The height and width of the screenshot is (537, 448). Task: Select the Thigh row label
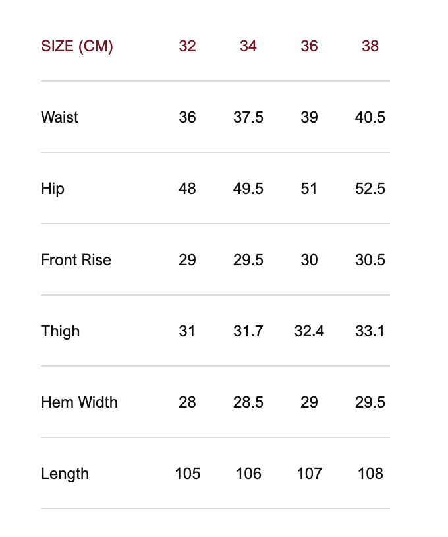[60, 331]
